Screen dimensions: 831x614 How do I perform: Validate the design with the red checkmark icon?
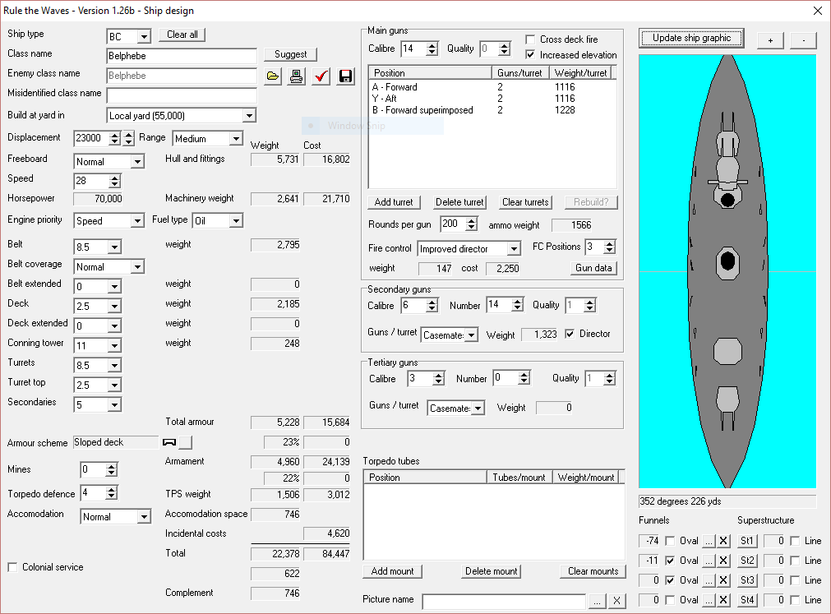tap(321, 76)
